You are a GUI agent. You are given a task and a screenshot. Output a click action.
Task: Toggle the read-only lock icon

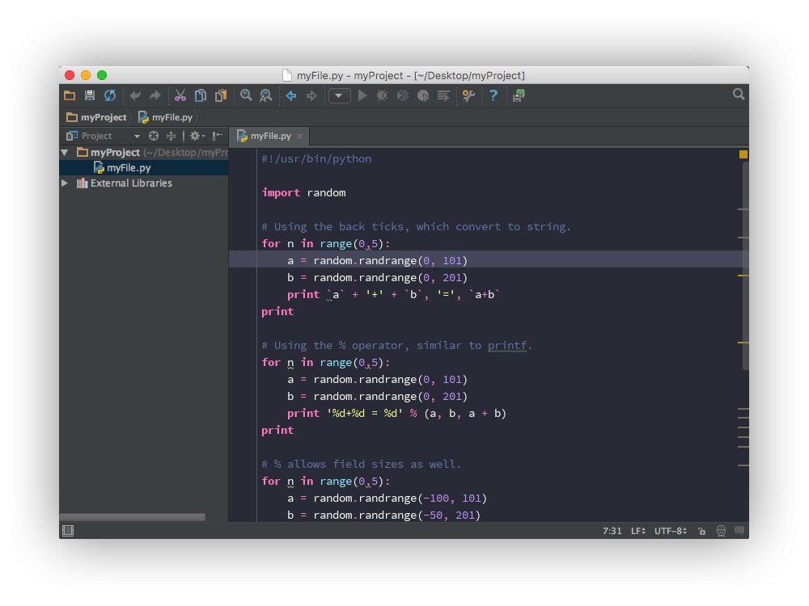coord(701,531)
